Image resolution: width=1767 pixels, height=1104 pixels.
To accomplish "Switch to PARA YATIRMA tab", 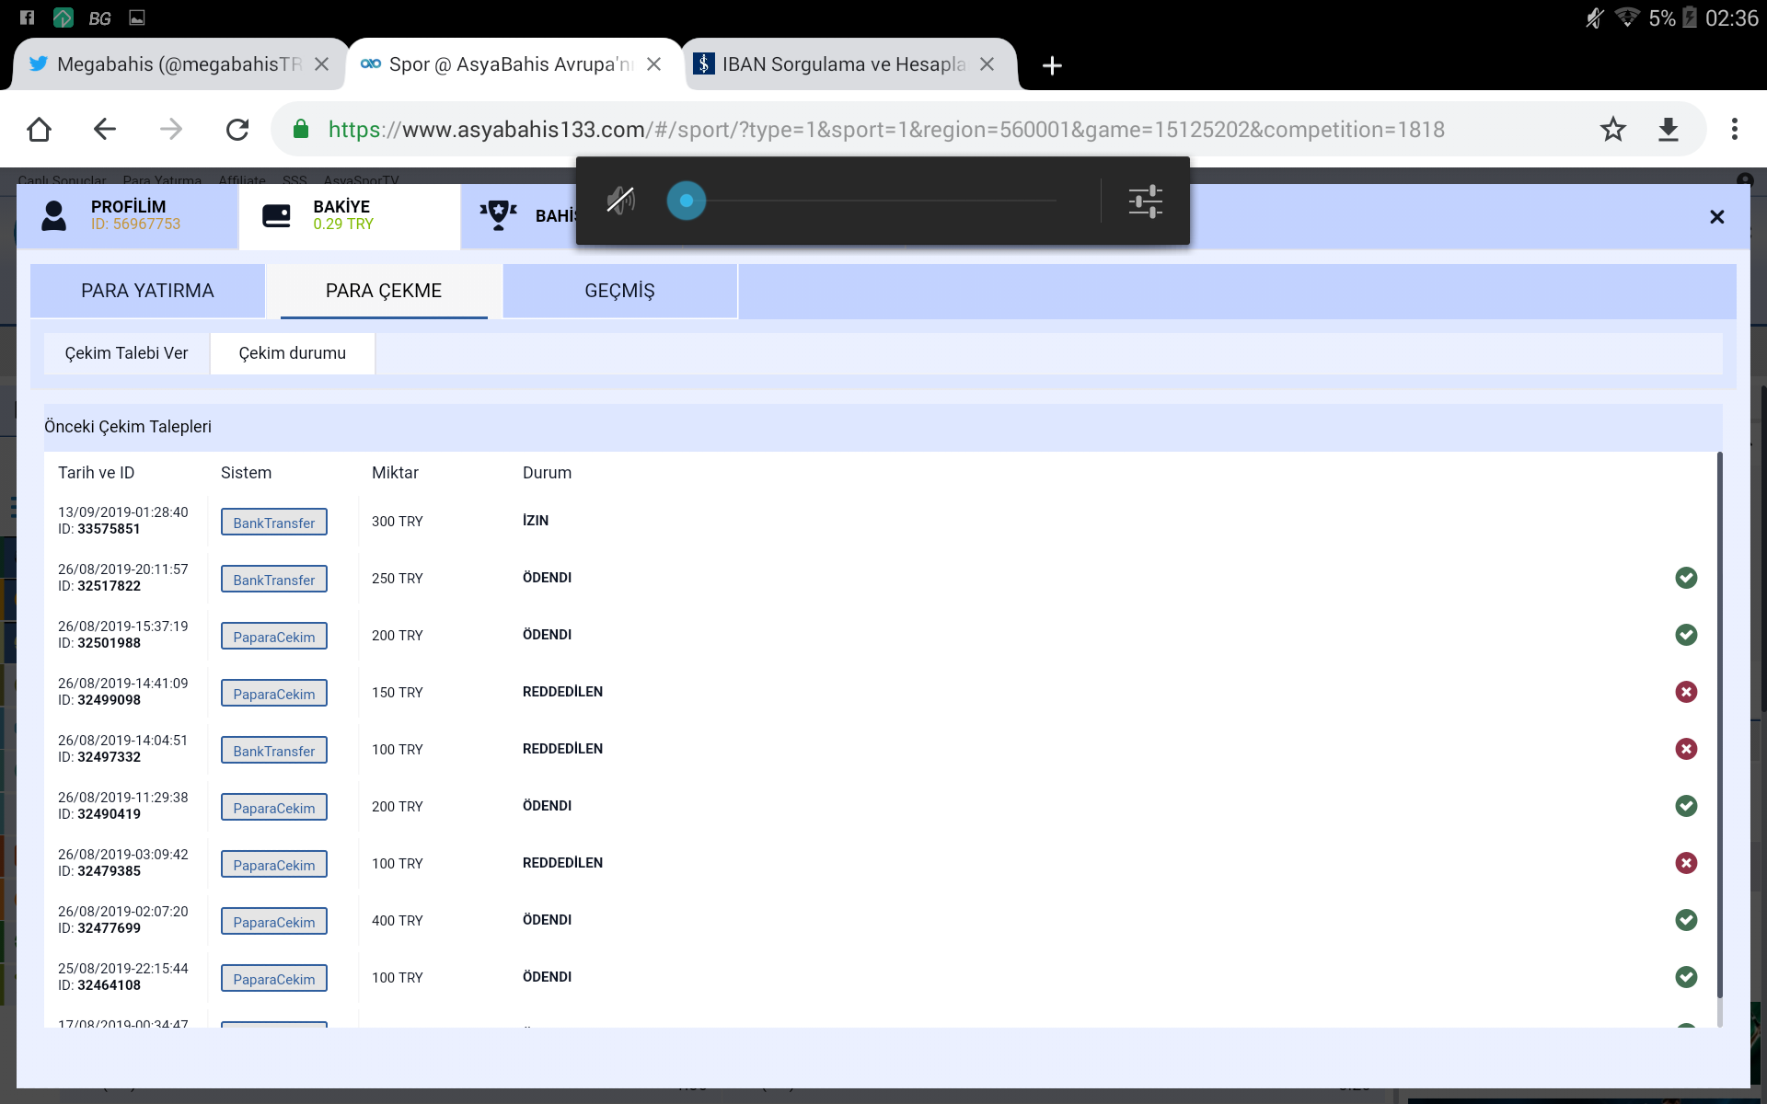I will tap(147, 291).
